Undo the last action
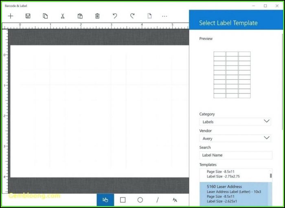Viewport: 285px width, 208px height. tap(115, 16)
